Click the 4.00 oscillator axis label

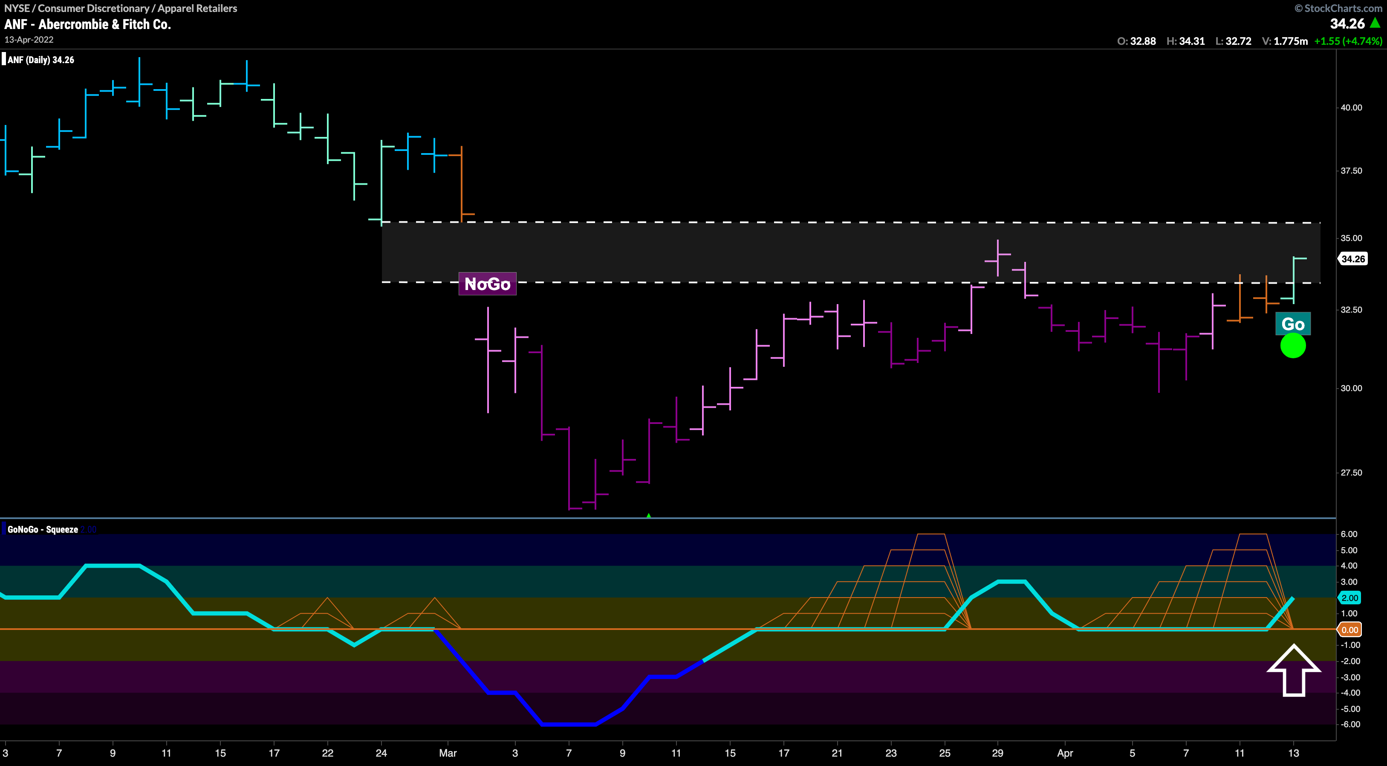coord(1349,566)
